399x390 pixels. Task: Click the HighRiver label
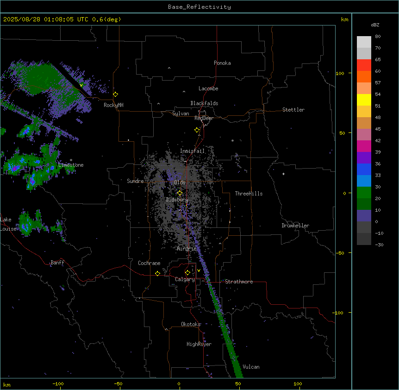[x=199, y=344]
